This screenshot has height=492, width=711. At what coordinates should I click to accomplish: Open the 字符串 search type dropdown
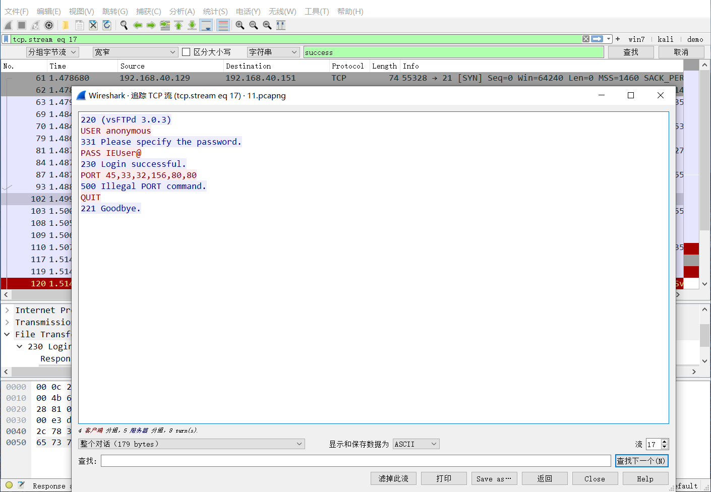(x=273, y=52)
